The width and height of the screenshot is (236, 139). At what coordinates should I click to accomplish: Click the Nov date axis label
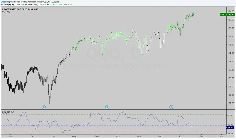click(x=139, y=136)
